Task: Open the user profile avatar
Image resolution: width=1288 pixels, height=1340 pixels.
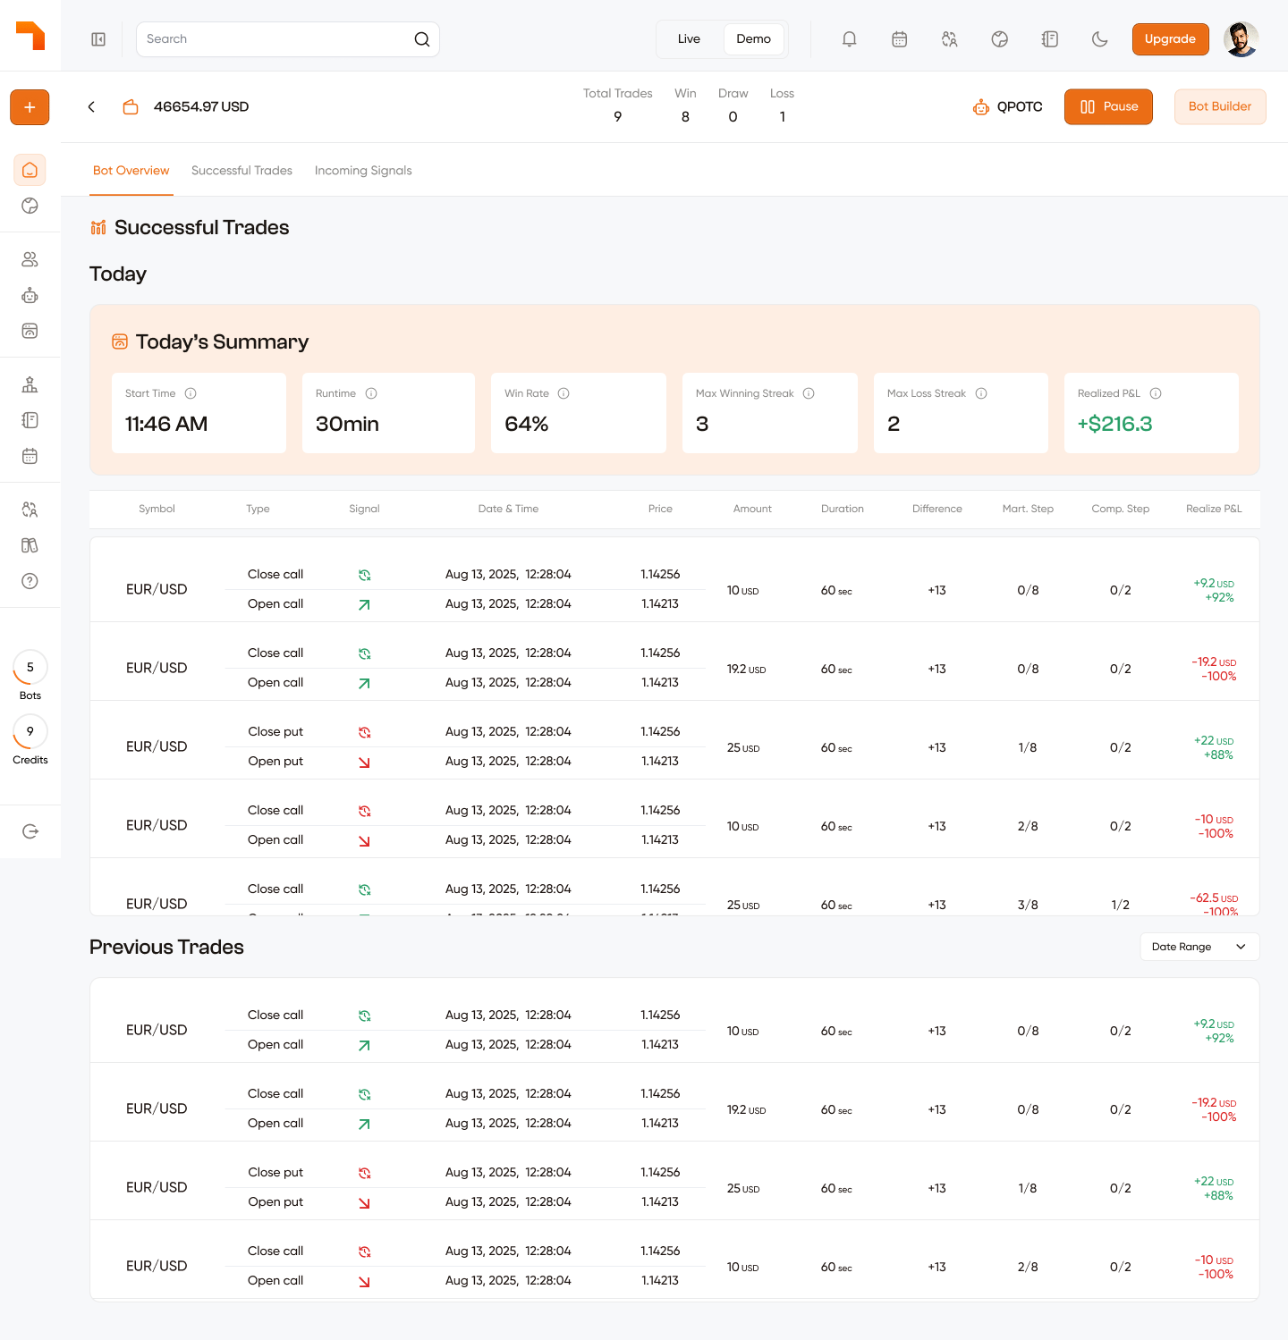Action: (x=1241, y=39)
